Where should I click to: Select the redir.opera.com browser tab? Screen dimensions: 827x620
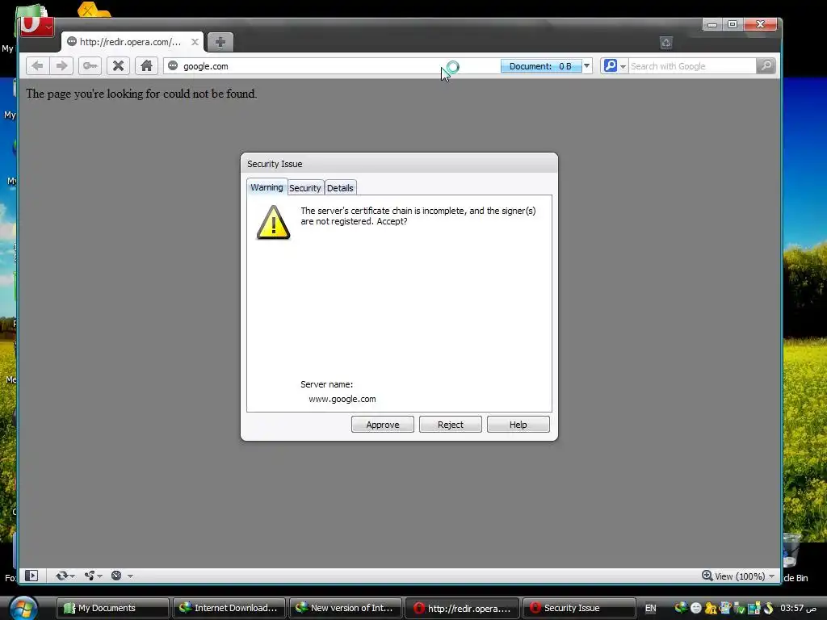tap(132, 42)
